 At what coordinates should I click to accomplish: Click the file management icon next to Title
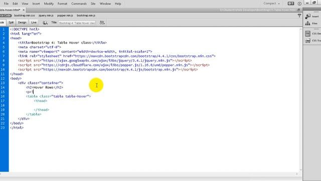102,23
